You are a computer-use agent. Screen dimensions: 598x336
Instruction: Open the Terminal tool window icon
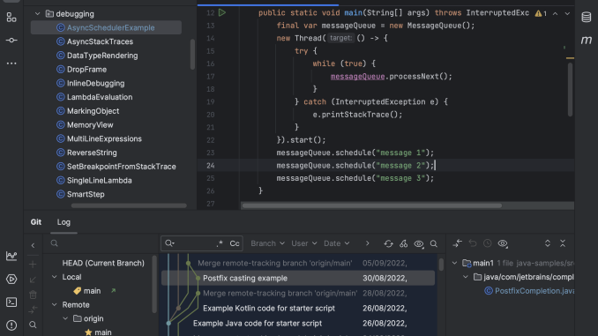(x=11, y=302)
